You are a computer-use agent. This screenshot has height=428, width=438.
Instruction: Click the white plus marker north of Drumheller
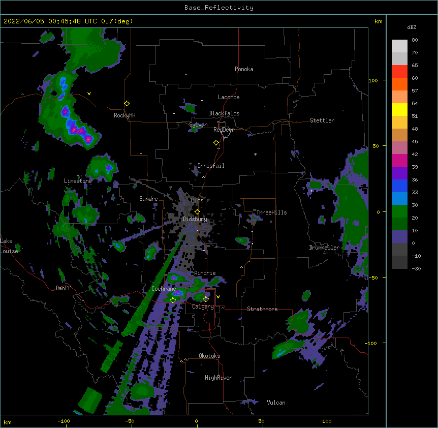311,191
